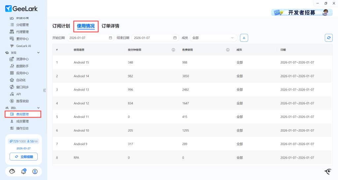Screen dimensions: 338x180
Task: Switch to the 订单详情 tab
Action: point(110,26)
